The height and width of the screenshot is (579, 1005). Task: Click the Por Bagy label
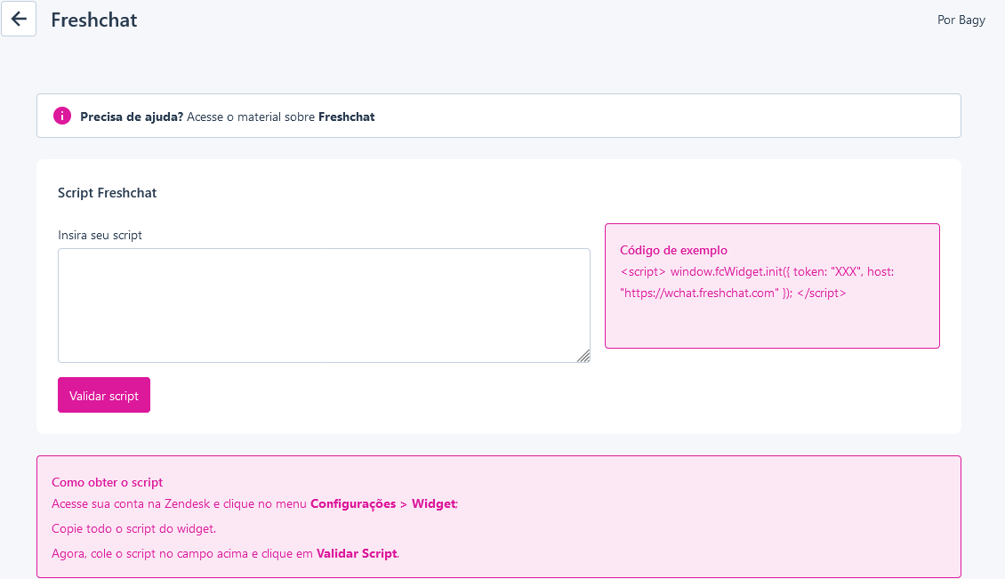[961, 20]
